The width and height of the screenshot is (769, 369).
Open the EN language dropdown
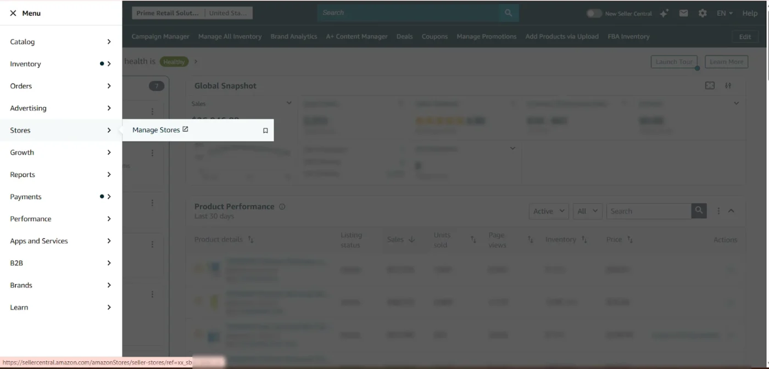click(x=725, y=13)
